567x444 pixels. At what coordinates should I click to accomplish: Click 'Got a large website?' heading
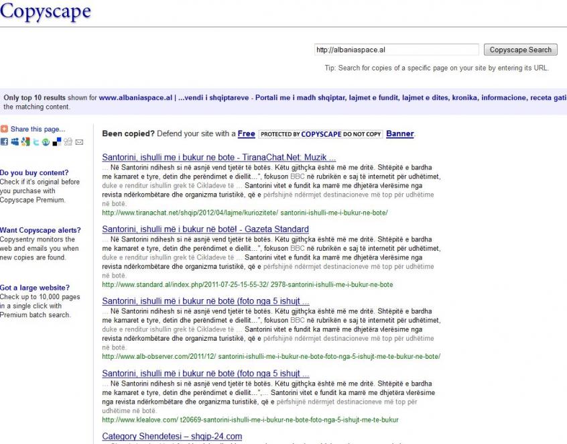pyautogui.click(x=35, y=288)
